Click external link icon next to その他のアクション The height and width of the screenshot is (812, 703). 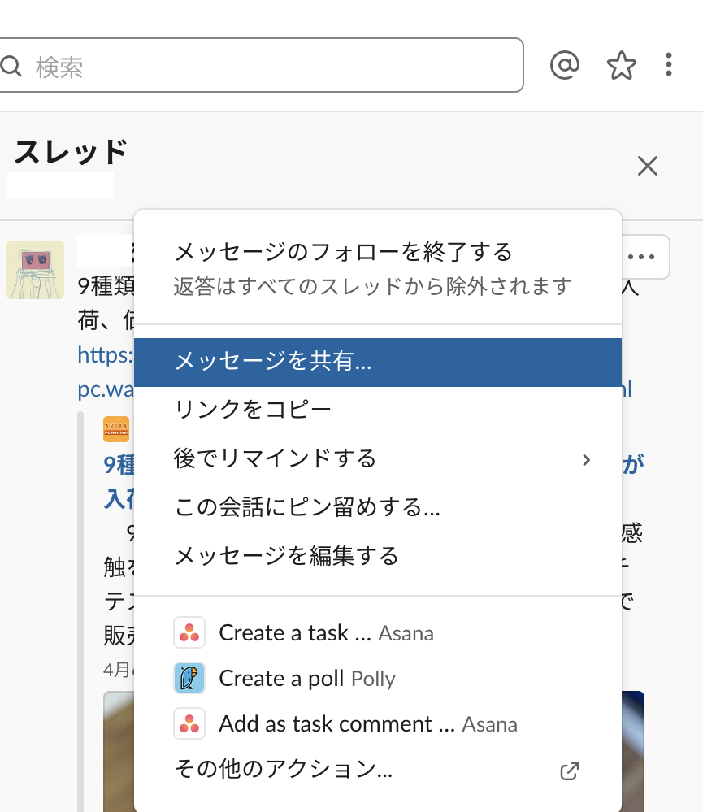coord(569,771)
